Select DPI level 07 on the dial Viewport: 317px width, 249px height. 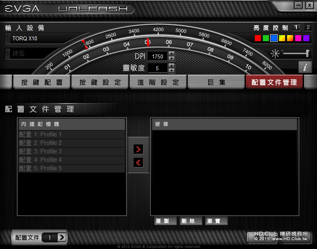tap(190, 44)
